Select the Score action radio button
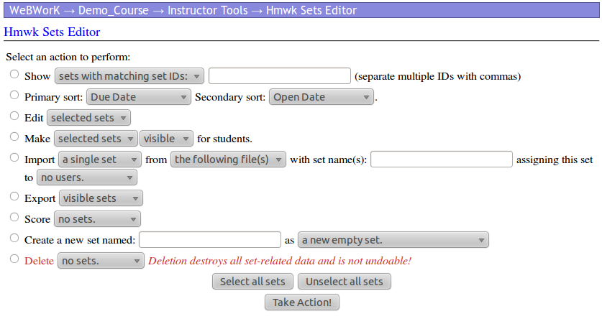 [x=14, y=217]
